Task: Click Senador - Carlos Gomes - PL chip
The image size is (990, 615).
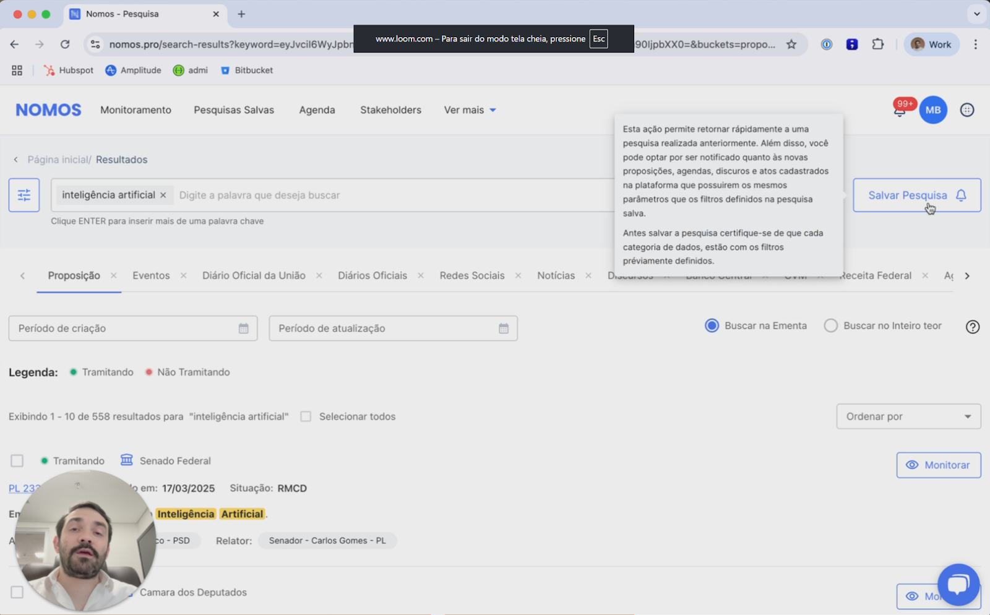Action: [x=327, y=541]
